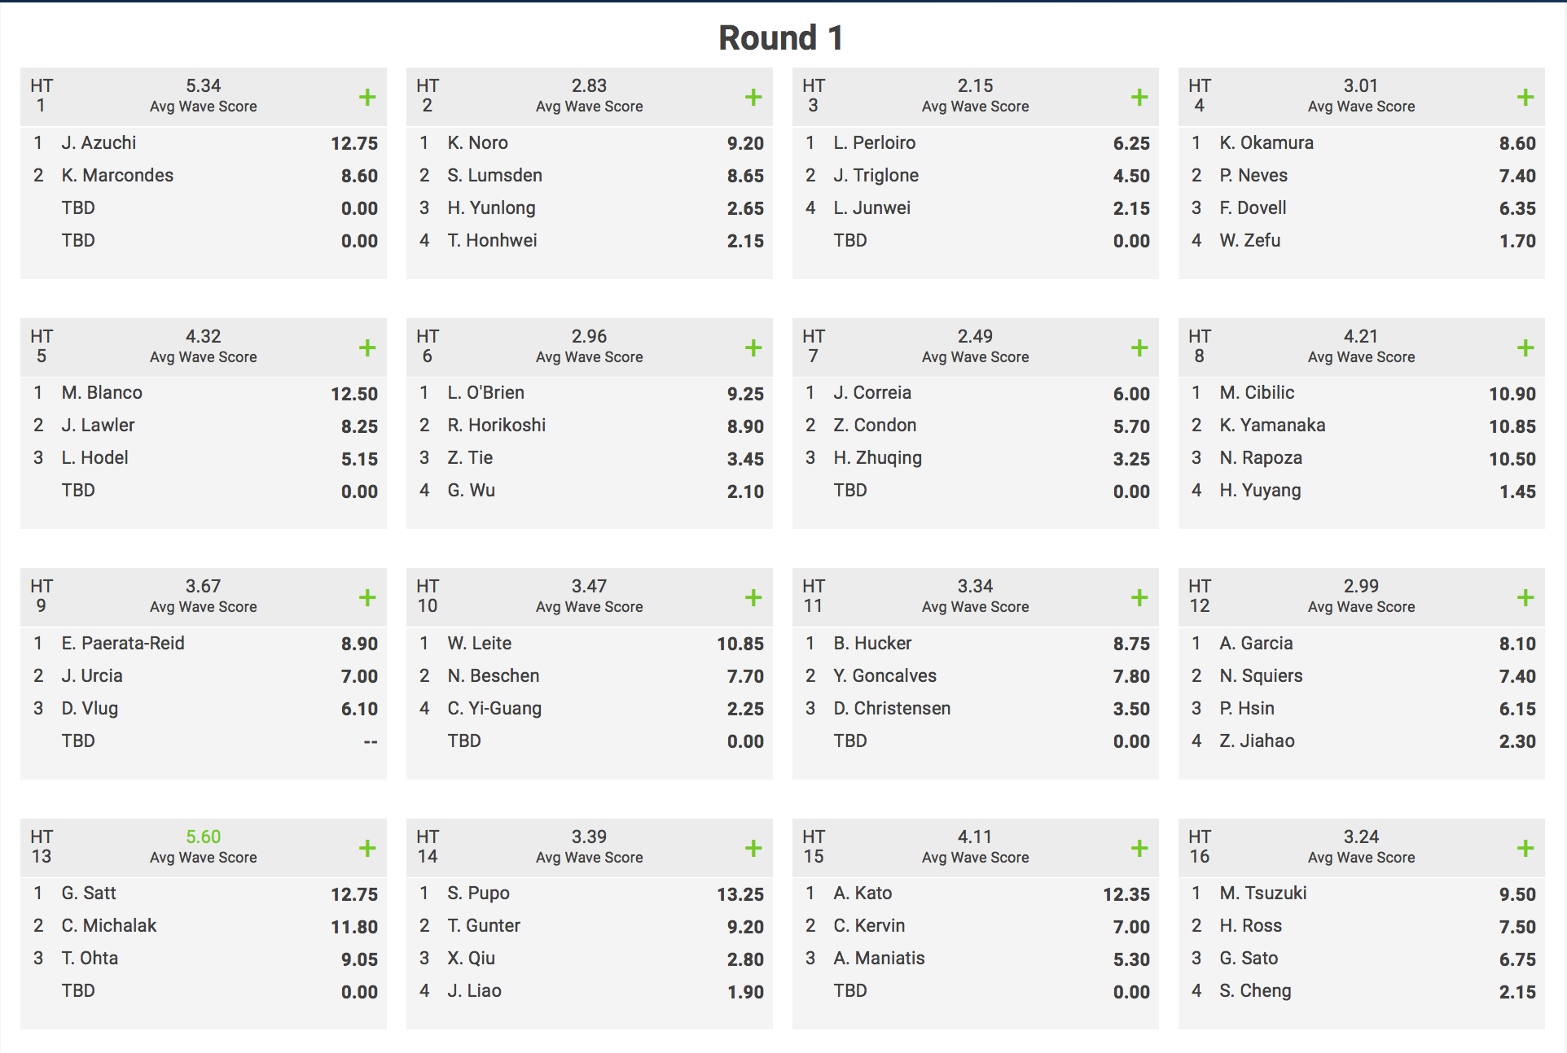Screen dimensions: 1567x1053
Task: Expand Heat 16 plus icon
Action: (1525, 849)
